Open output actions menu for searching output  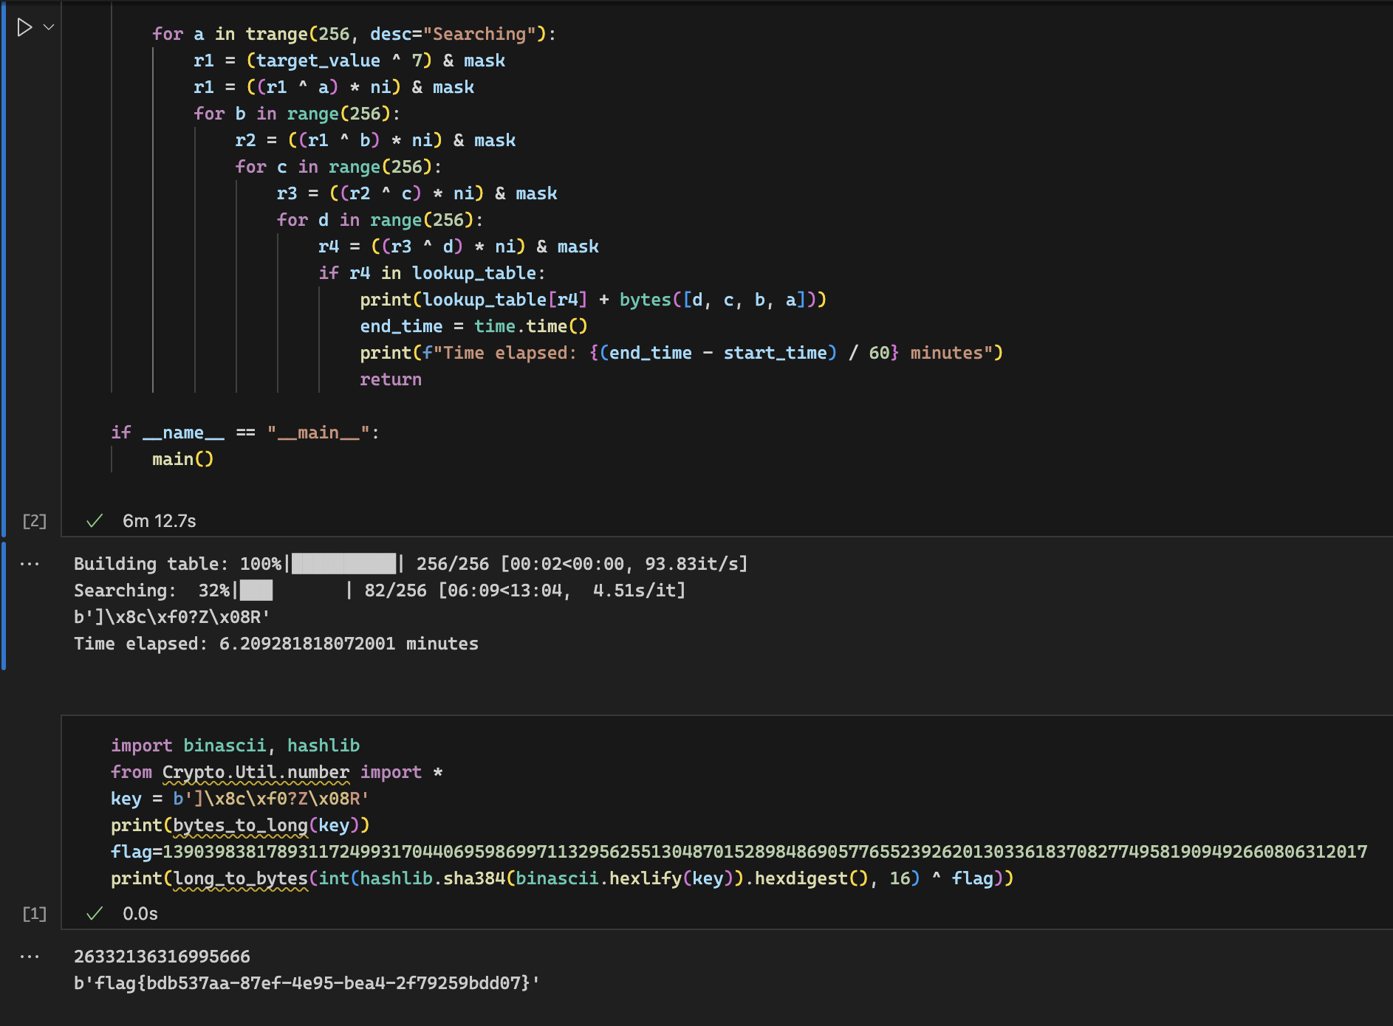[x=30, y=564]
